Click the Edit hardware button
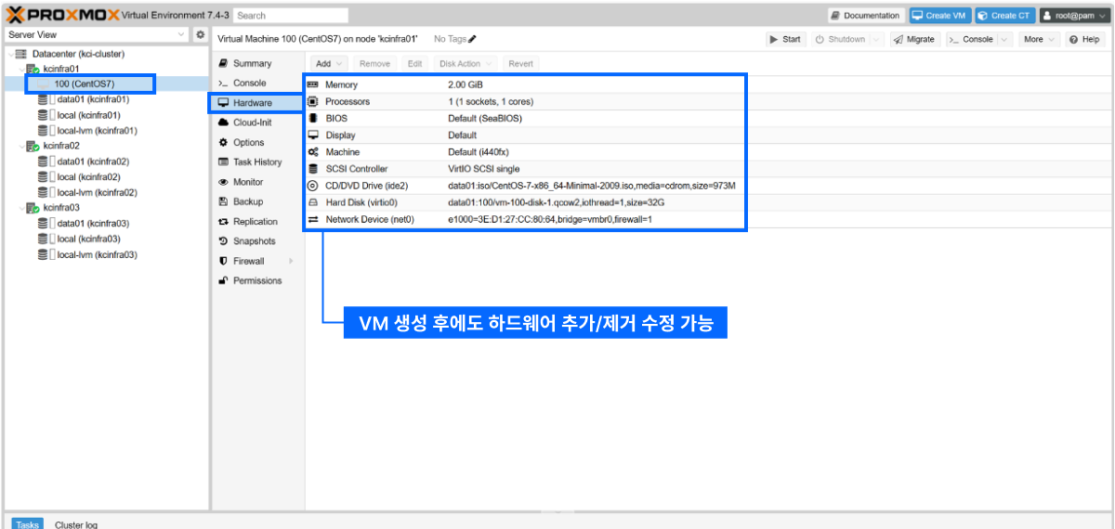 pos(414,63)
